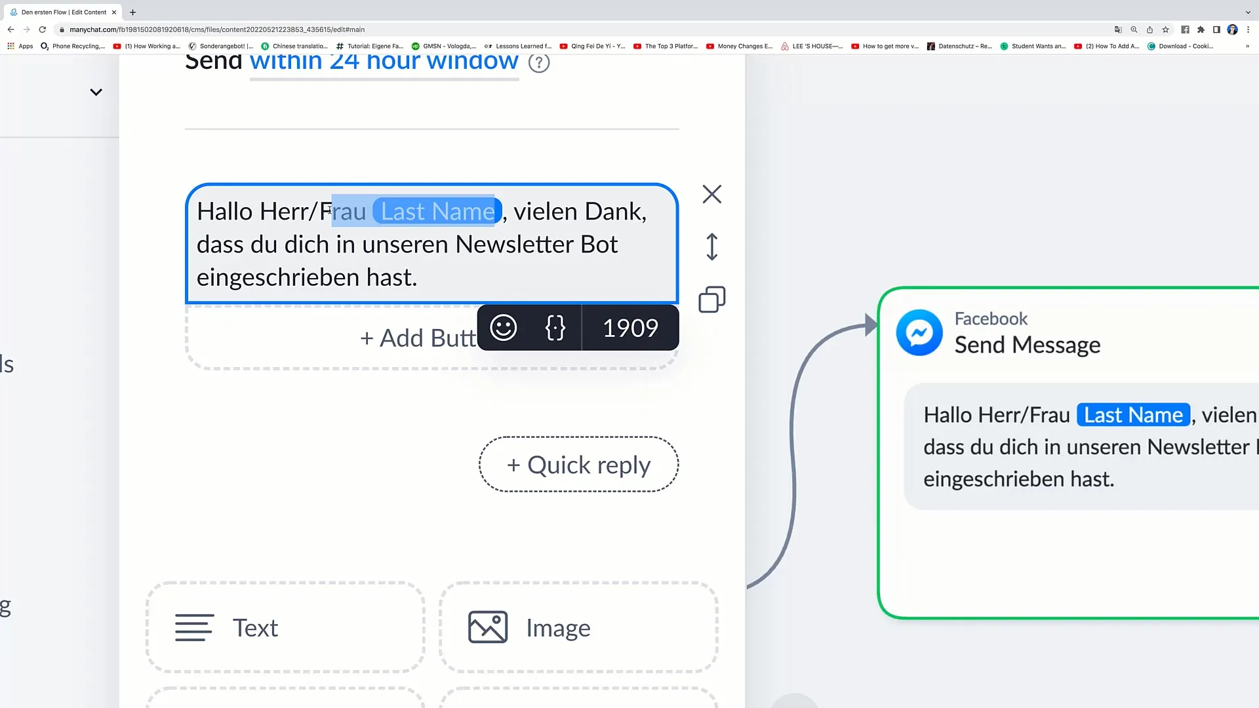Click the emoji picker icon
This screenshot has width=1259, height=708.
click(x=503, y=326)
